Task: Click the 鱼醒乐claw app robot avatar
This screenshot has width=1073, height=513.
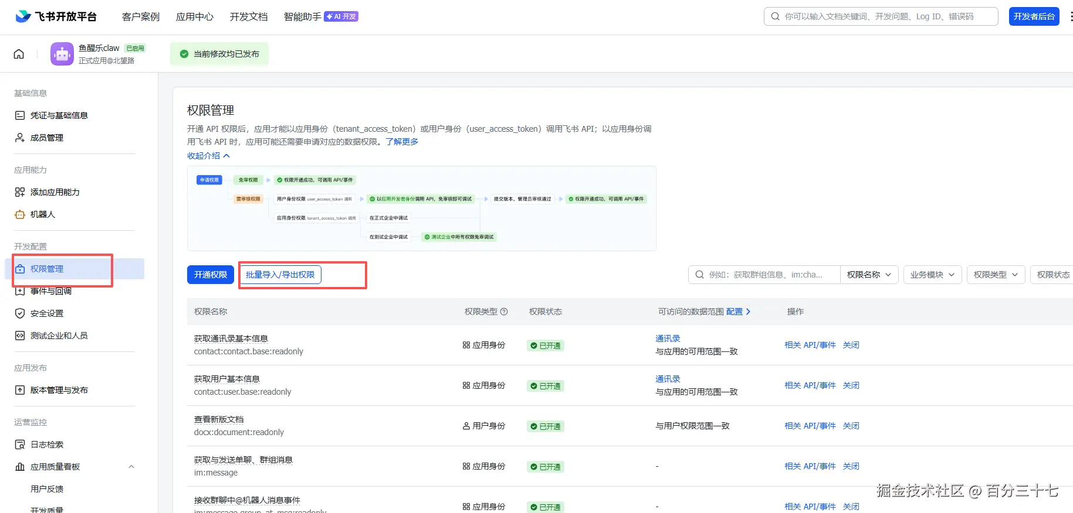Action: pos(62,54)
